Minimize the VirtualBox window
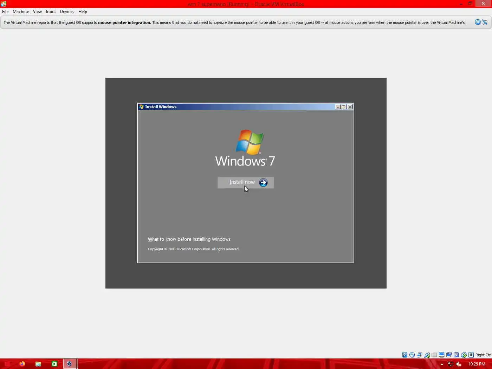 (461, 4)
